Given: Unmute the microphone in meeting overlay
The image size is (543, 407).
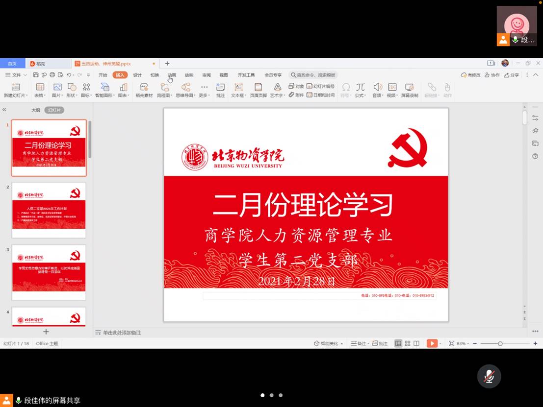Looking at the screenshot, I should [489, 376].
